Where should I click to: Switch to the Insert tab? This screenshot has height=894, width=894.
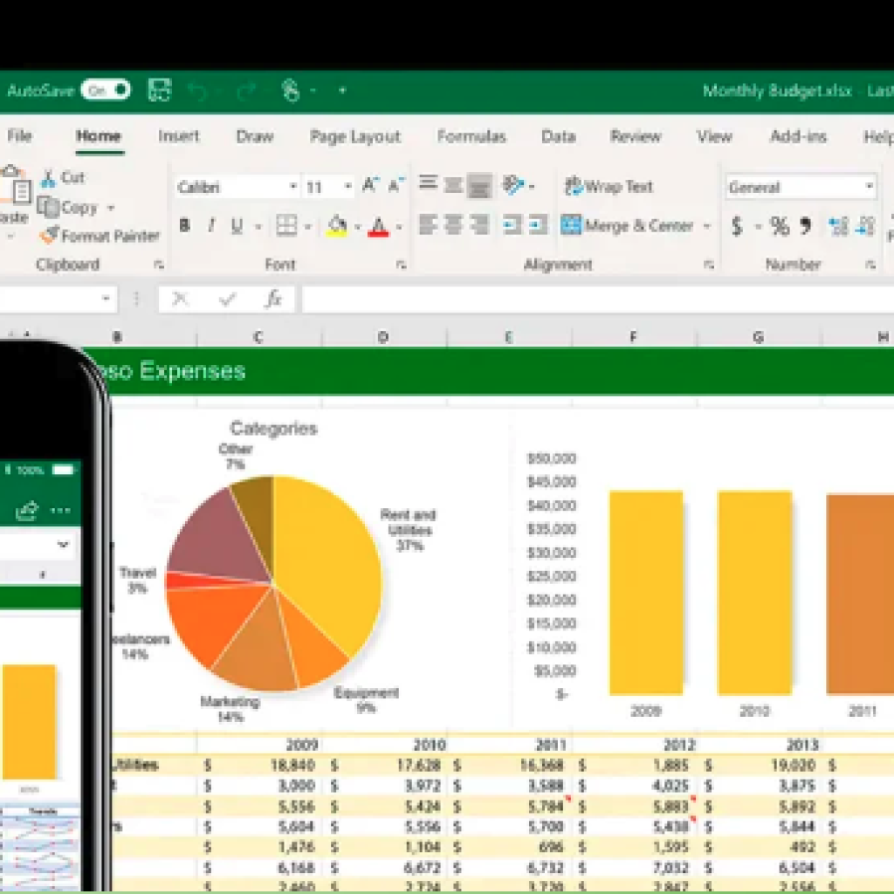coord(178,136)
